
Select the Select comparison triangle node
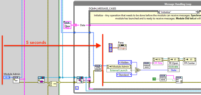pyautogui.click(x=138, y=70)
